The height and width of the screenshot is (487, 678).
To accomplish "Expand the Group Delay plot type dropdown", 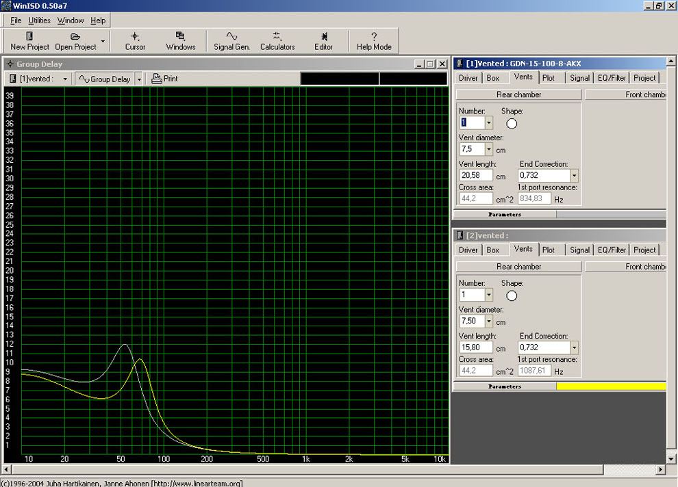I will [139, 79].
